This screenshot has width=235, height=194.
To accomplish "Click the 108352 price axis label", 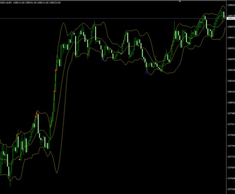I will coord(231,48).
